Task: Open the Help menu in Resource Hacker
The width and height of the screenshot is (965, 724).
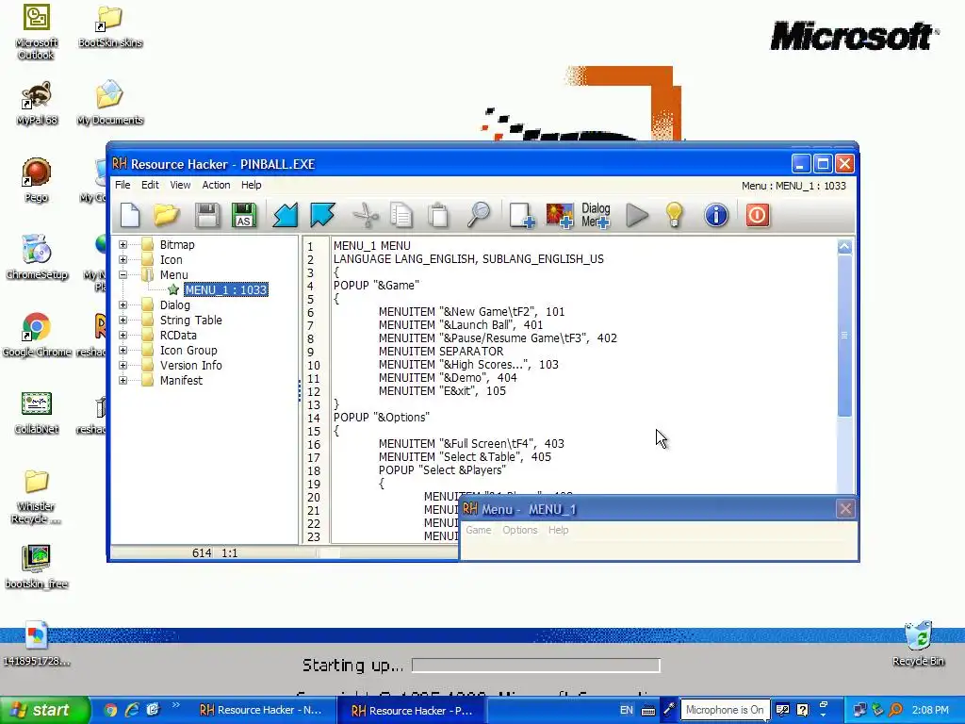Action: [251, 185]
